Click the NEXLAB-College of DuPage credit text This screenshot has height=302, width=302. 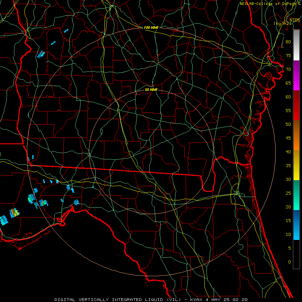[x=268, y=4]
